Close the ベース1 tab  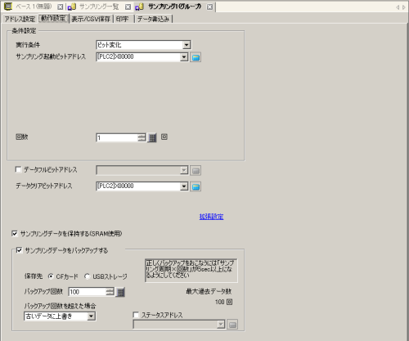tap(60, 7)
